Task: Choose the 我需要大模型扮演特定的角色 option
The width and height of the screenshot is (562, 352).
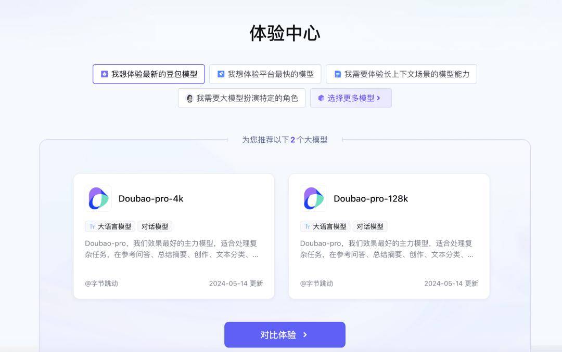Action: [x=241, y=98]
